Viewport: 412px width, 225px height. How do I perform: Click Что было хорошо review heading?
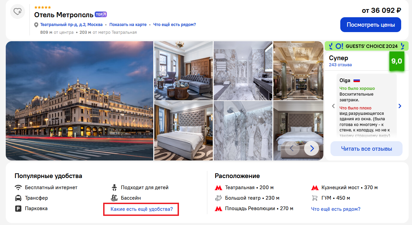tap(357, 89)
